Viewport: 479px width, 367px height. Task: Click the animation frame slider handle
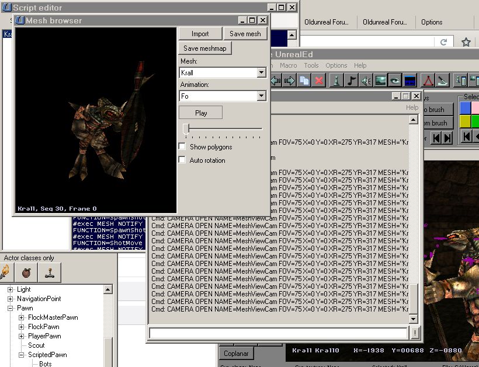tap(186, 129)
